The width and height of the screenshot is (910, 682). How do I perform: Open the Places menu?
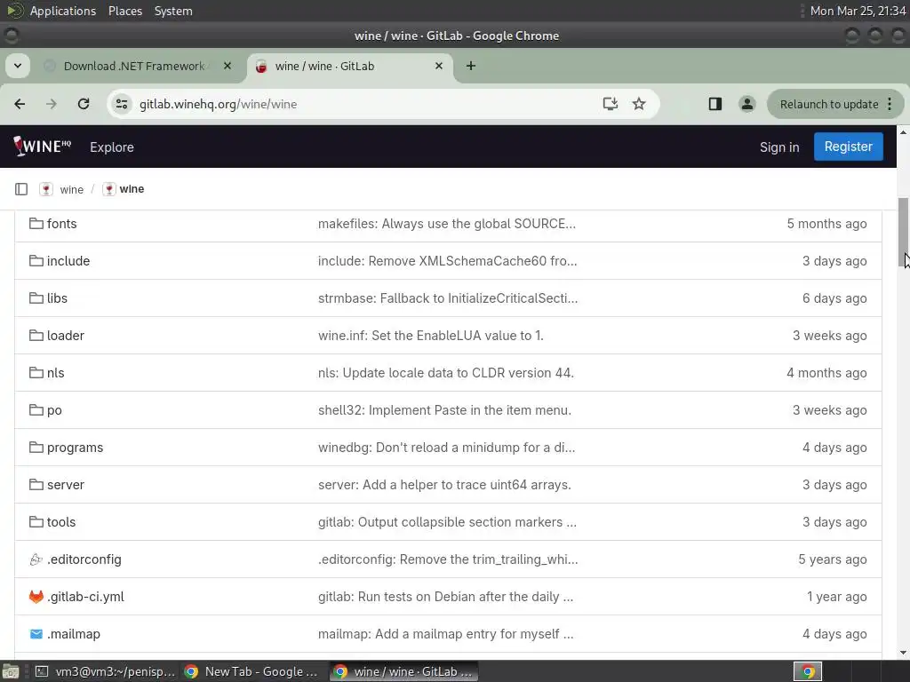125,11
